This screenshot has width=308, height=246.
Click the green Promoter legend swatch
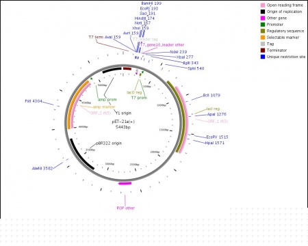[x=263, y=25]
